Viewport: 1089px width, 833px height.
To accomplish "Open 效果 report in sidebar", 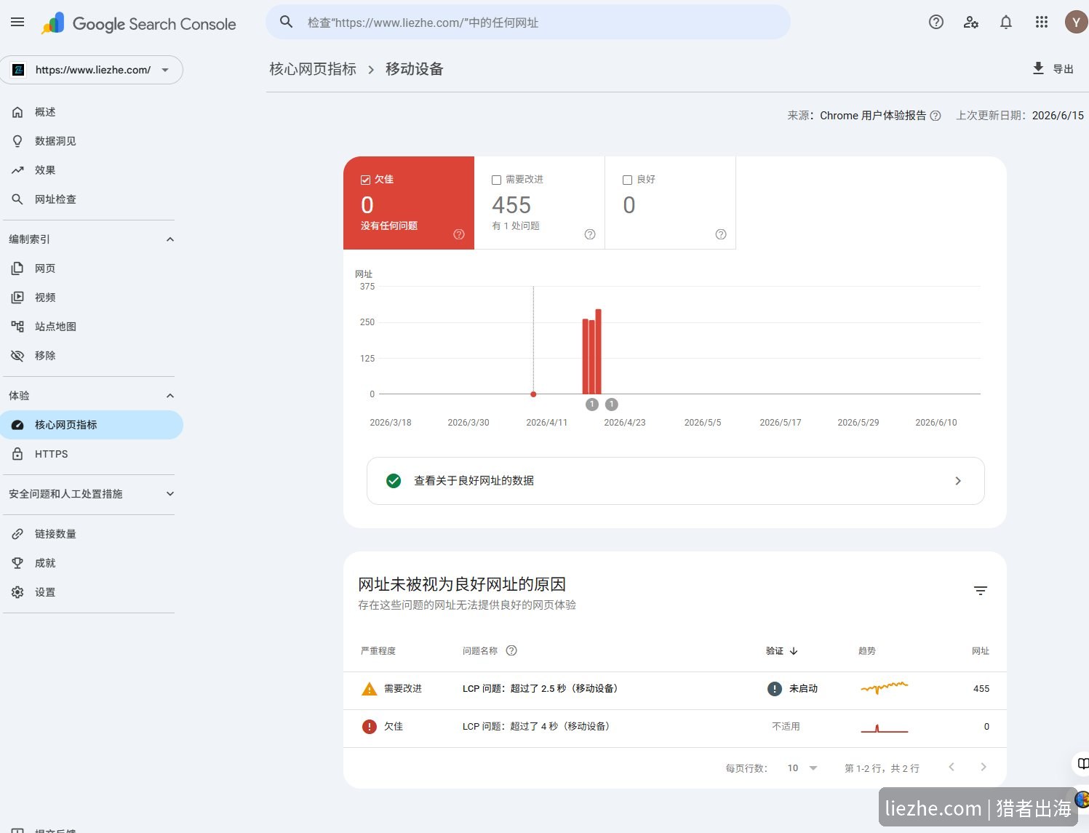I will click(x=92, y=170).
